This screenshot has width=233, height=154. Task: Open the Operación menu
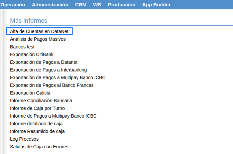[13, 5]
